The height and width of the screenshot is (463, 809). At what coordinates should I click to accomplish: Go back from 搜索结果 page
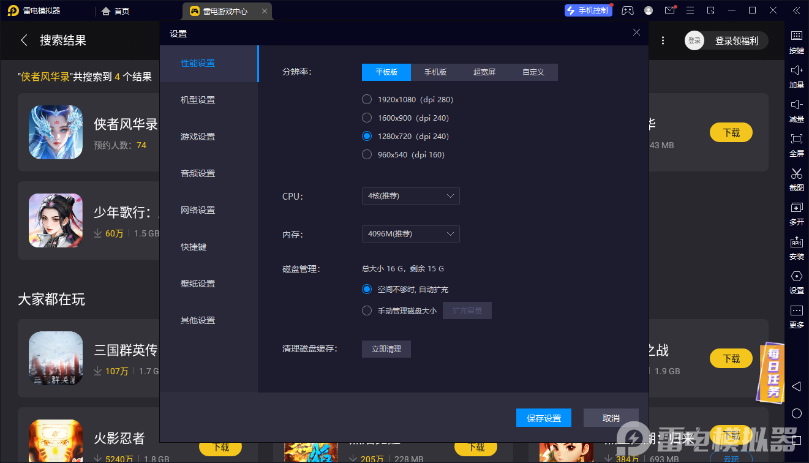point(24,40)
